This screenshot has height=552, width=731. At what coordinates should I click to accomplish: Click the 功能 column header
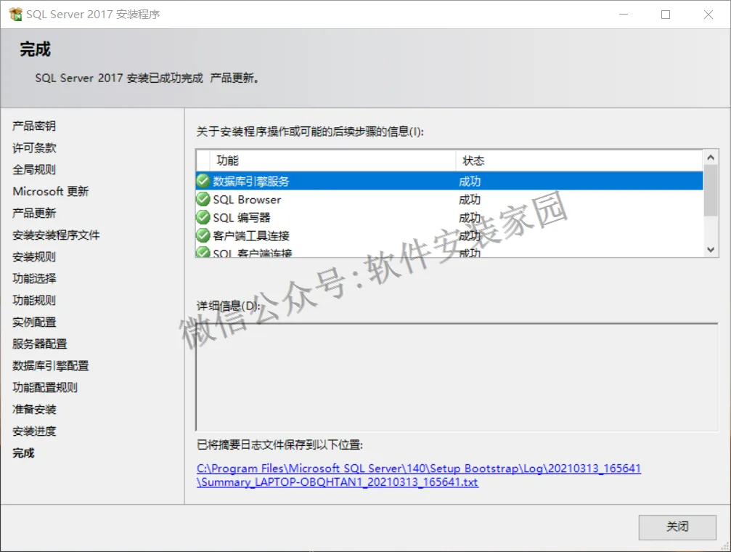[x=332, y=161]
